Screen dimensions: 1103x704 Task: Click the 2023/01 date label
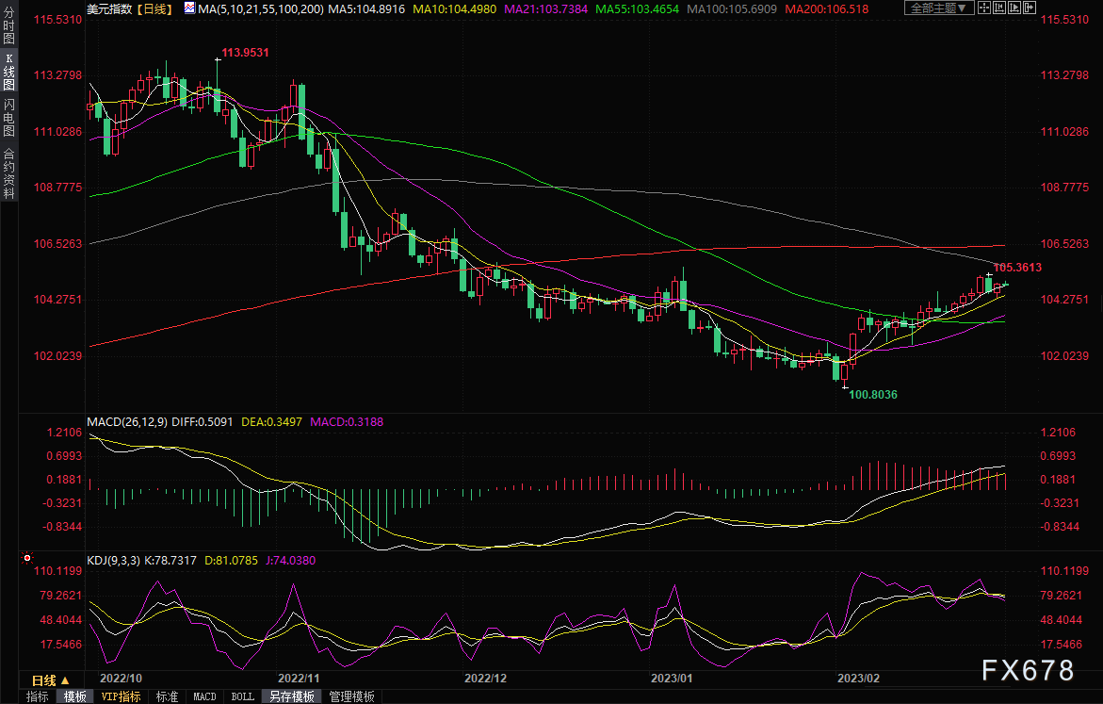(672, 679)
